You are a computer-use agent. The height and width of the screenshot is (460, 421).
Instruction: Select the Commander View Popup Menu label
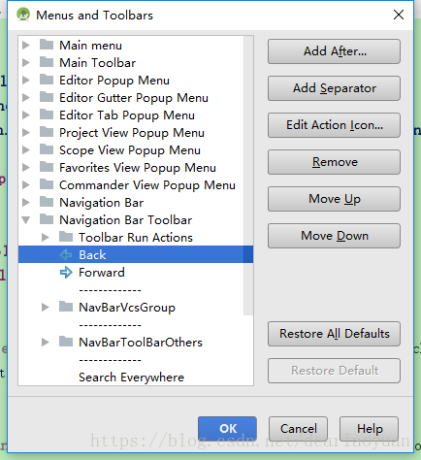point(147,185)
